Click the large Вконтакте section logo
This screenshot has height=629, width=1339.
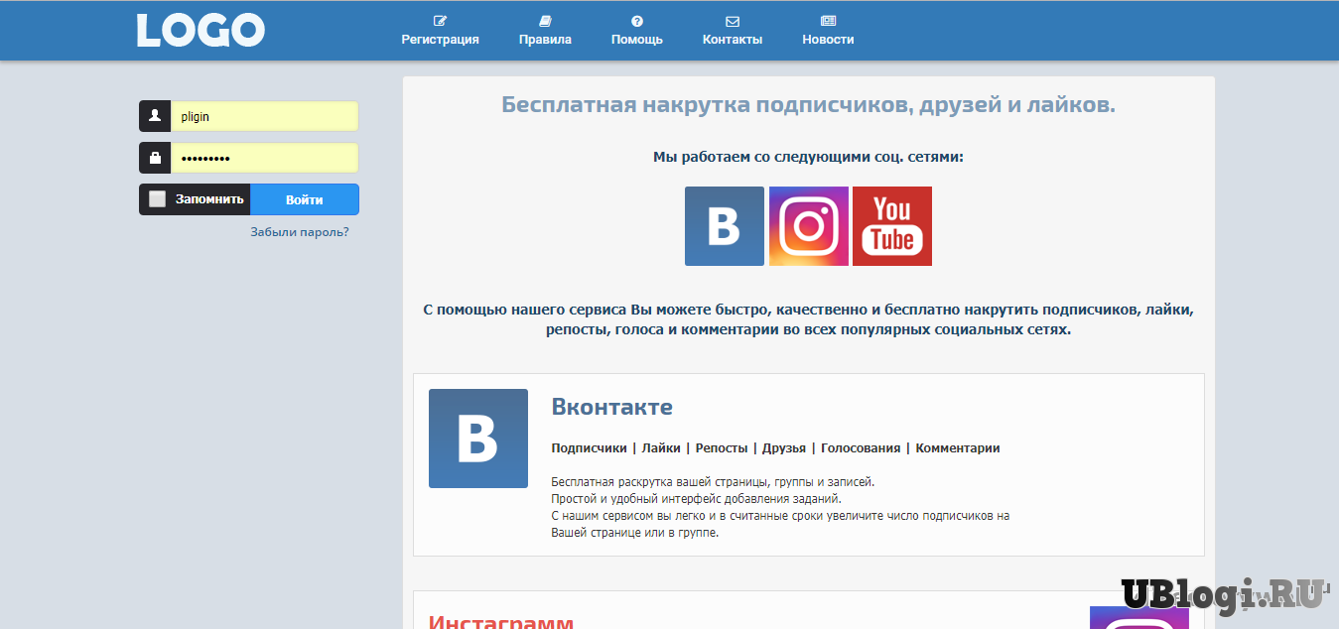coord(477,439)
